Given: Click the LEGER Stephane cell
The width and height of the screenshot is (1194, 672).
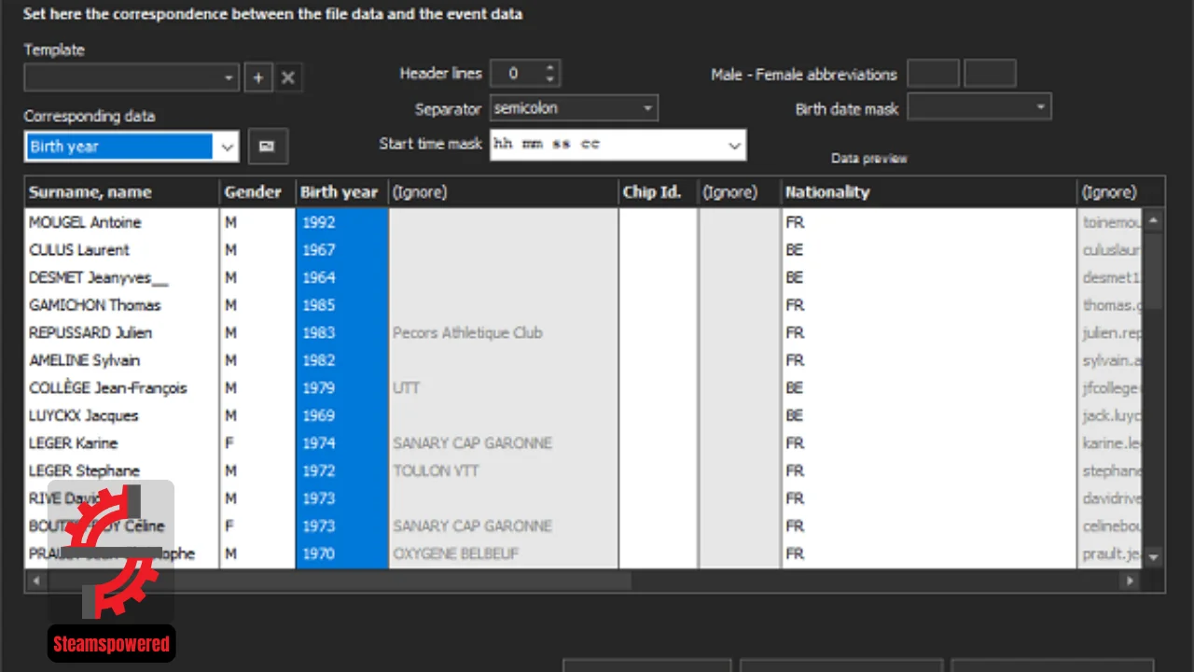Looking at the screenshot, I should coord(122,470).
